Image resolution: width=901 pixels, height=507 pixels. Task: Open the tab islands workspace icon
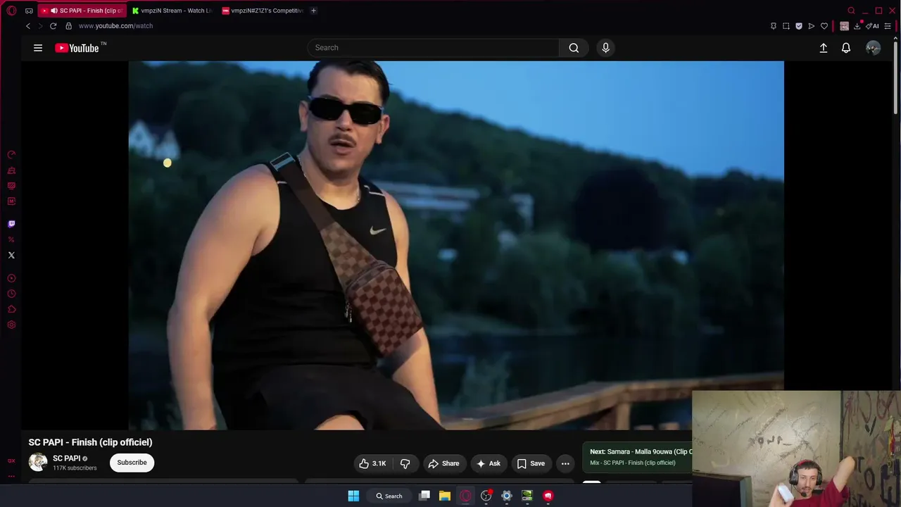click(x=29, y=11)
